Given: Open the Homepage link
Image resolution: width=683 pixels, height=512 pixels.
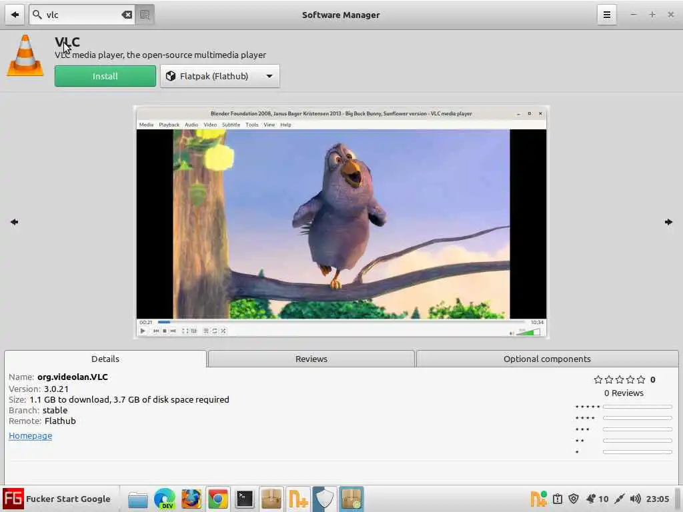Looking at the screenshot, I should click(31, 436).
